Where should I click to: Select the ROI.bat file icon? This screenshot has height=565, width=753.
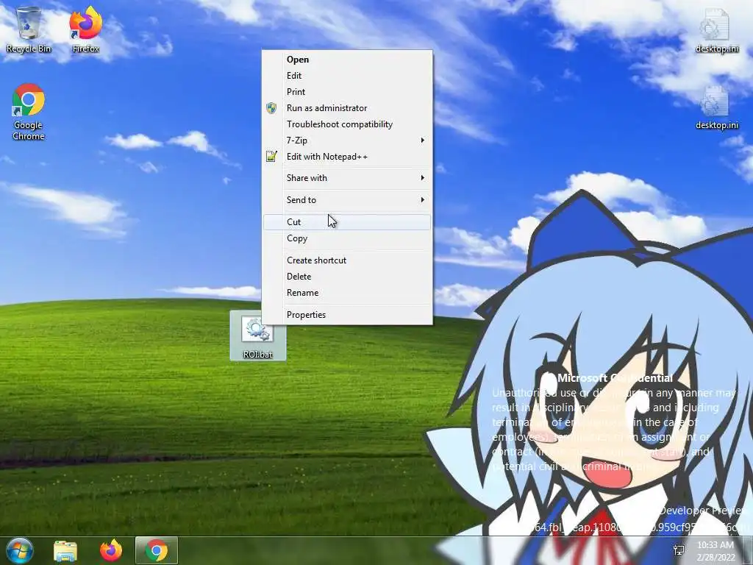pos(258,335)
